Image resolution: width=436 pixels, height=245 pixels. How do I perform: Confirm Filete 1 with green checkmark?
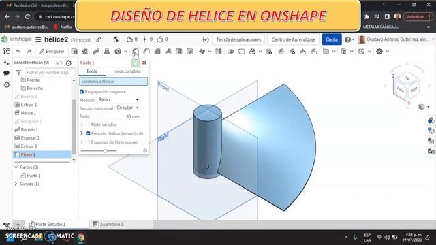[135, 63]
